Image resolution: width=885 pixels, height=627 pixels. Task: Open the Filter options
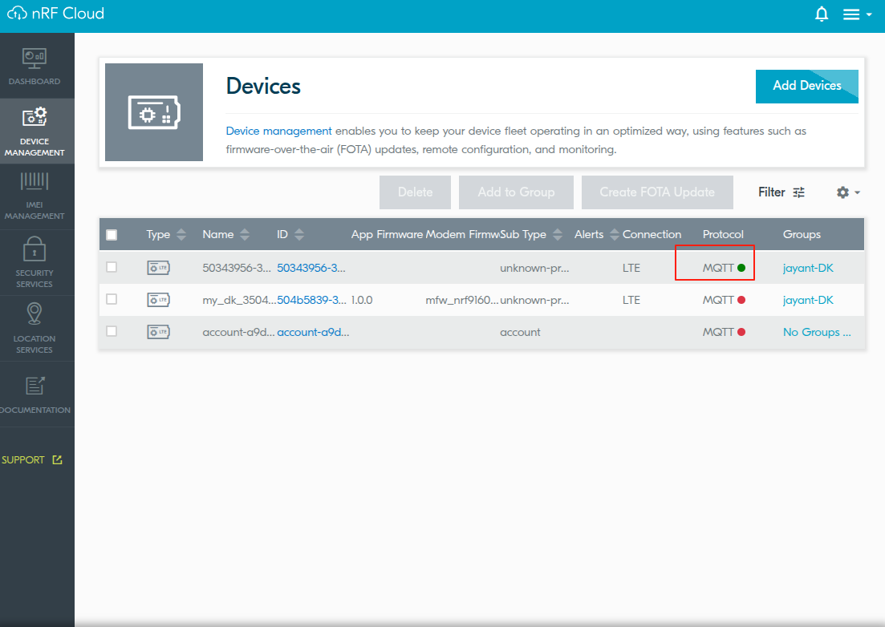[781, 192]
